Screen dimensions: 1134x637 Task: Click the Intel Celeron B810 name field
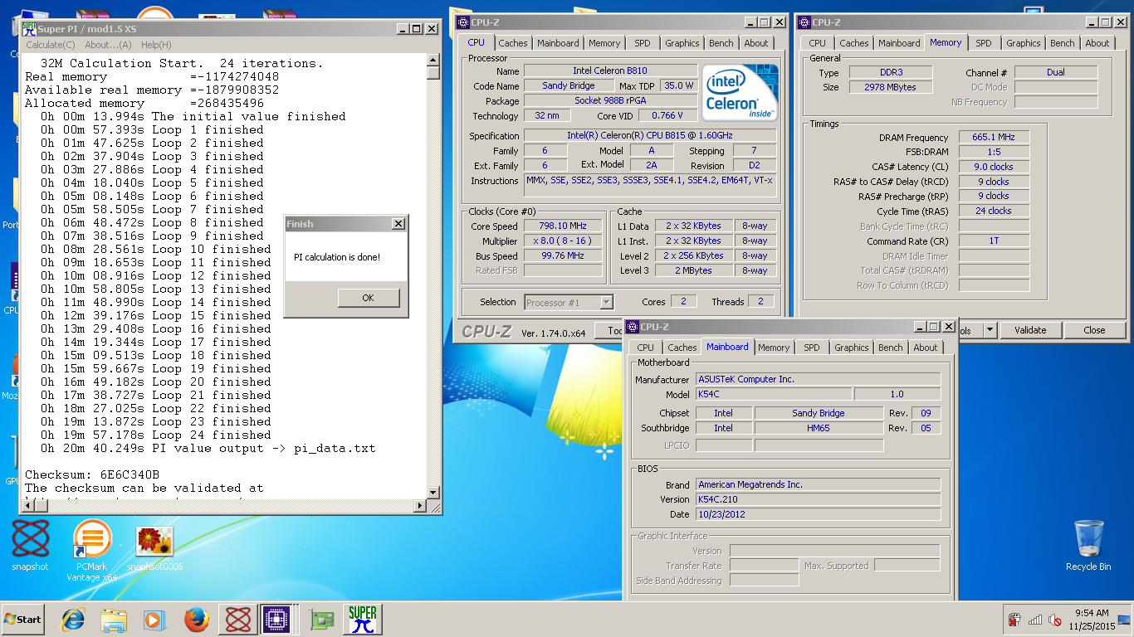610,71
